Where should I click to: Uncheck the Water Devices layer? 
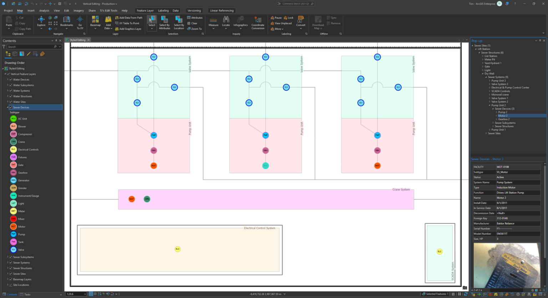click(11, 80)
